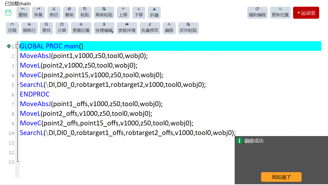
Task: Click the green save disk icon
Action: (8, 13)
